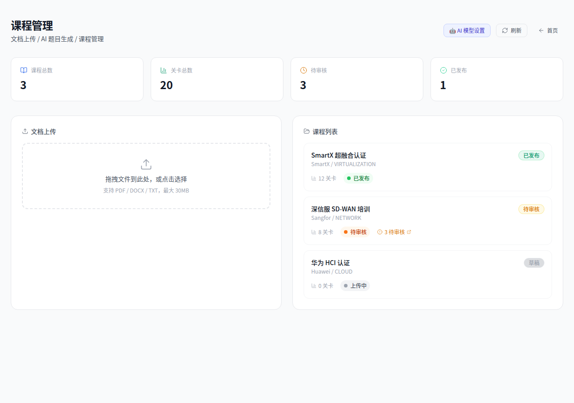Click the upload arrow icon in drop zone

[146, 164]
